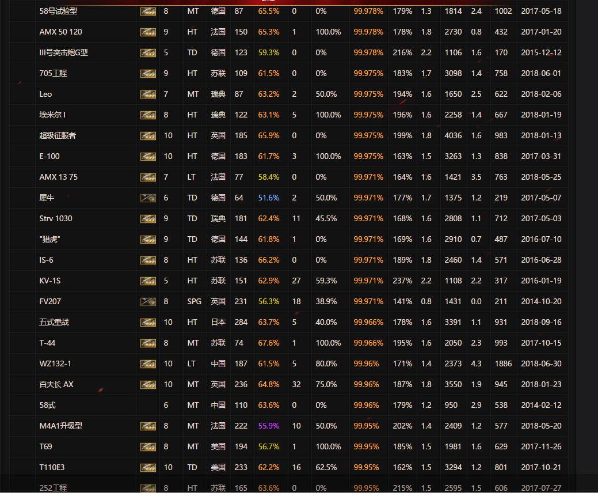Select the 五式重战 tank name
This screenshot has height=496, width=598.
pos(54,322)
